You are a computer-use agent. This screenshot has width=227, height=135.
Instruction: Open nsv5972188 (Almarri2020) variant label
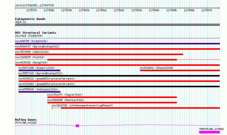click(x=37, y=68)
